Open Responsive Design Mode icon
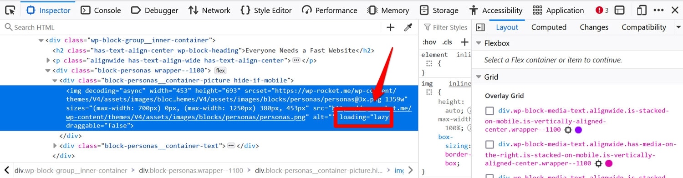 [642, 10]
